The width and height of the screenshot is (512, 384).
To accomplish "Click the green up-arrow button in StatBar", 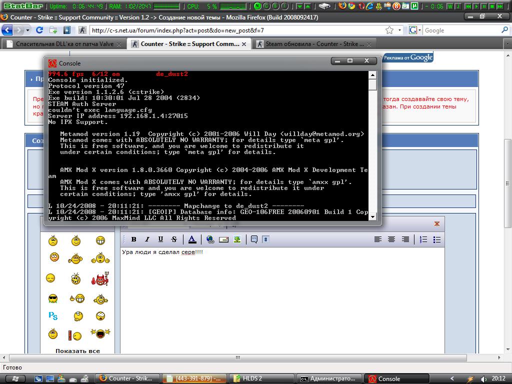I will click(307, 6).
